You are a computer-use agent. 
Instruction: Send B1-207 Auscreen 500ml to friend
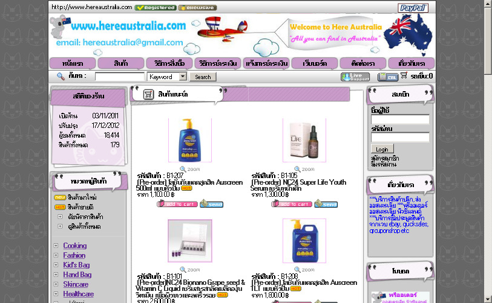coord(211,204)
